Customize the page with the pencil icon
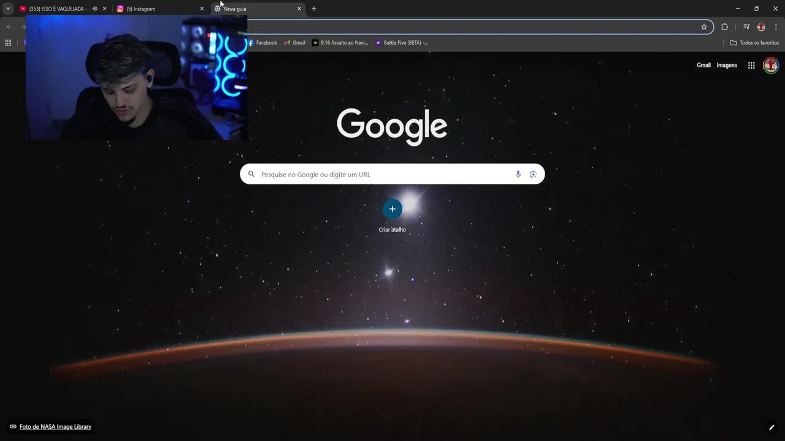 click(x=772, y=427)
